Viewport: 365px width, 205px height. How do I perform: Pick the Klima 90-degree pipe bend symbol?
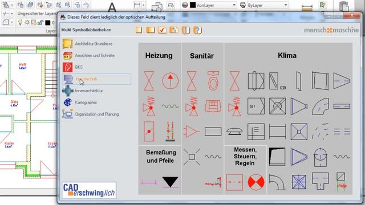(277, 182)
